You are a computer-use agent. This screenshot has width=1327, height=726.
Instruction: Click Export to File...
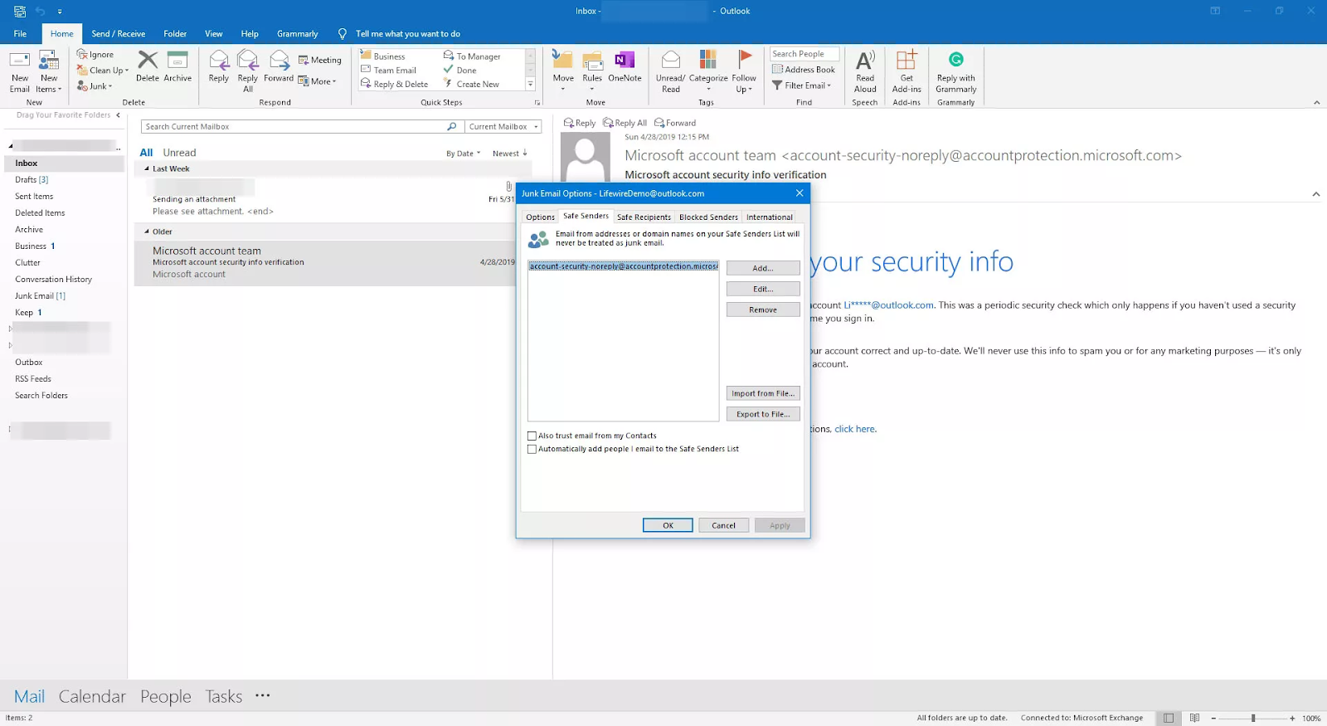pos(763,414)
